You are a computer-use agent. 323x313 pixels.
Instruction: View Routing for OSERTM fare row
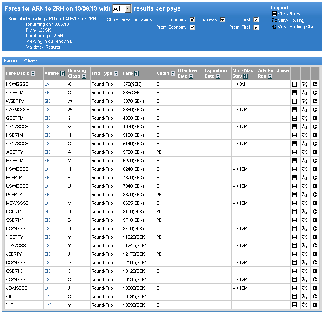tap(305, 93)
